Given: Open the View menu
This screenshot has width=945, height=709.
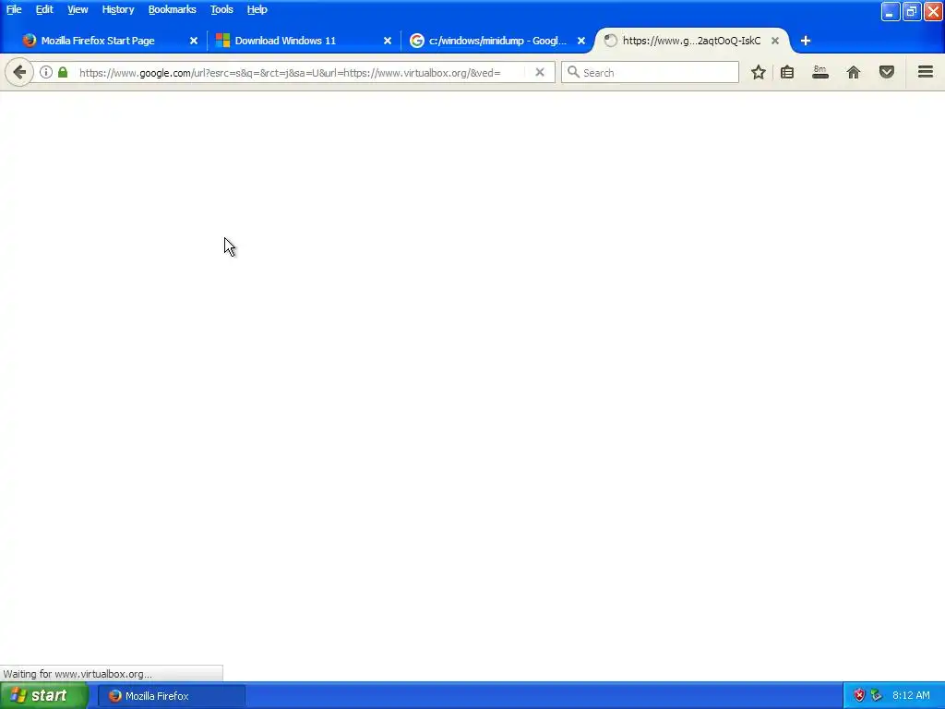Looking at the screenshot, I should 78,9.
